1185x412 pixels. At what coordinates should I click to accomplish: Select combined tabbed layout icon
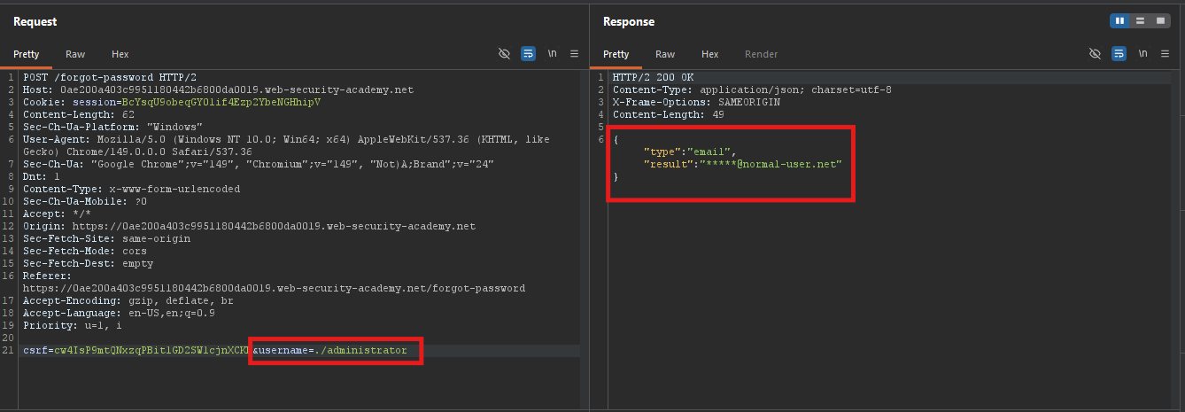[x=1159, y=20]
